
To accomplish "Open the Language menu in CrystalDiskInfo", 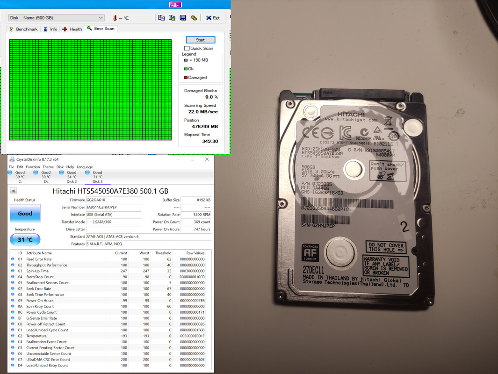I will (85, 167).
